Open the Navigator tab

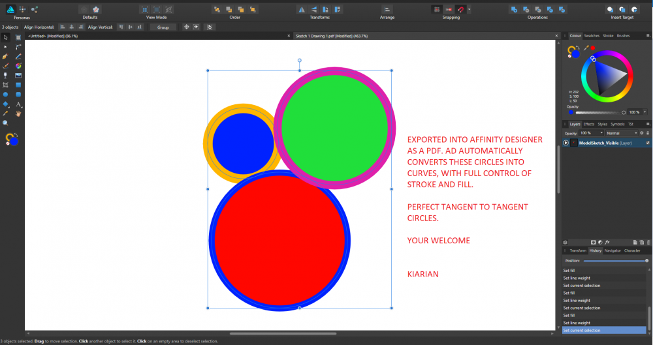click(613, 250)
